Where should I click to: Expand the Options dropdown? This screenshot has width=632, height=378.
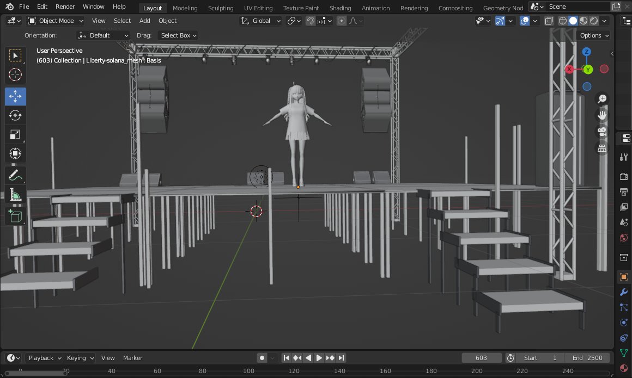coord(594,35)
